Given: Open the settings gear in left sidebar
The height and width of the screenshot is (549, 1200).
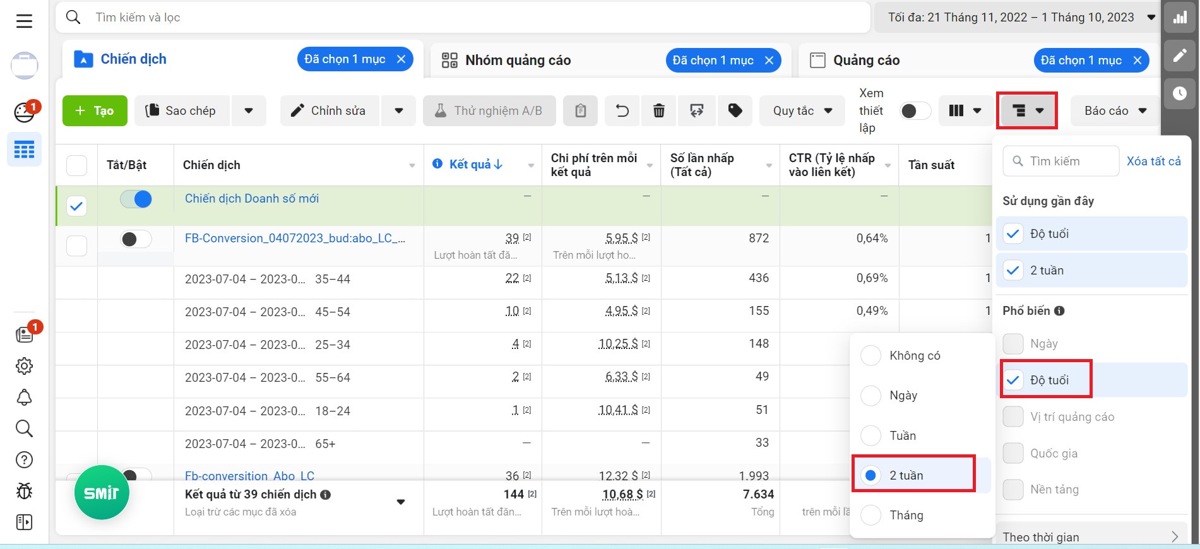Looking at the screenshot, I should (x=24, y=366).
